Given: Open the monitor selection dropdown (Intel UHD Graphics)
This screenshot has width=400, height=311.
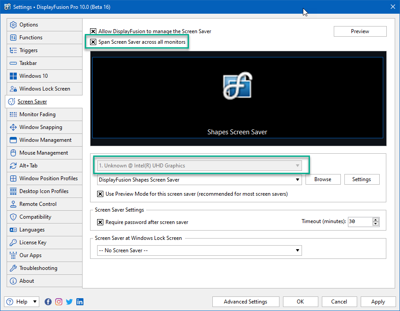Looking at the screenshot, I should pos(200,166).
